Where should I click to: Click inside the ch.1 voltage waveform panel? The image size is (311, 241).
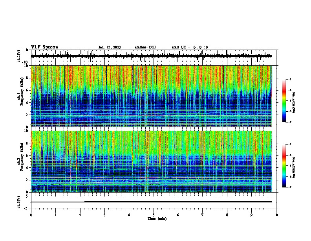pyautogui.click(x=154, y=56)
